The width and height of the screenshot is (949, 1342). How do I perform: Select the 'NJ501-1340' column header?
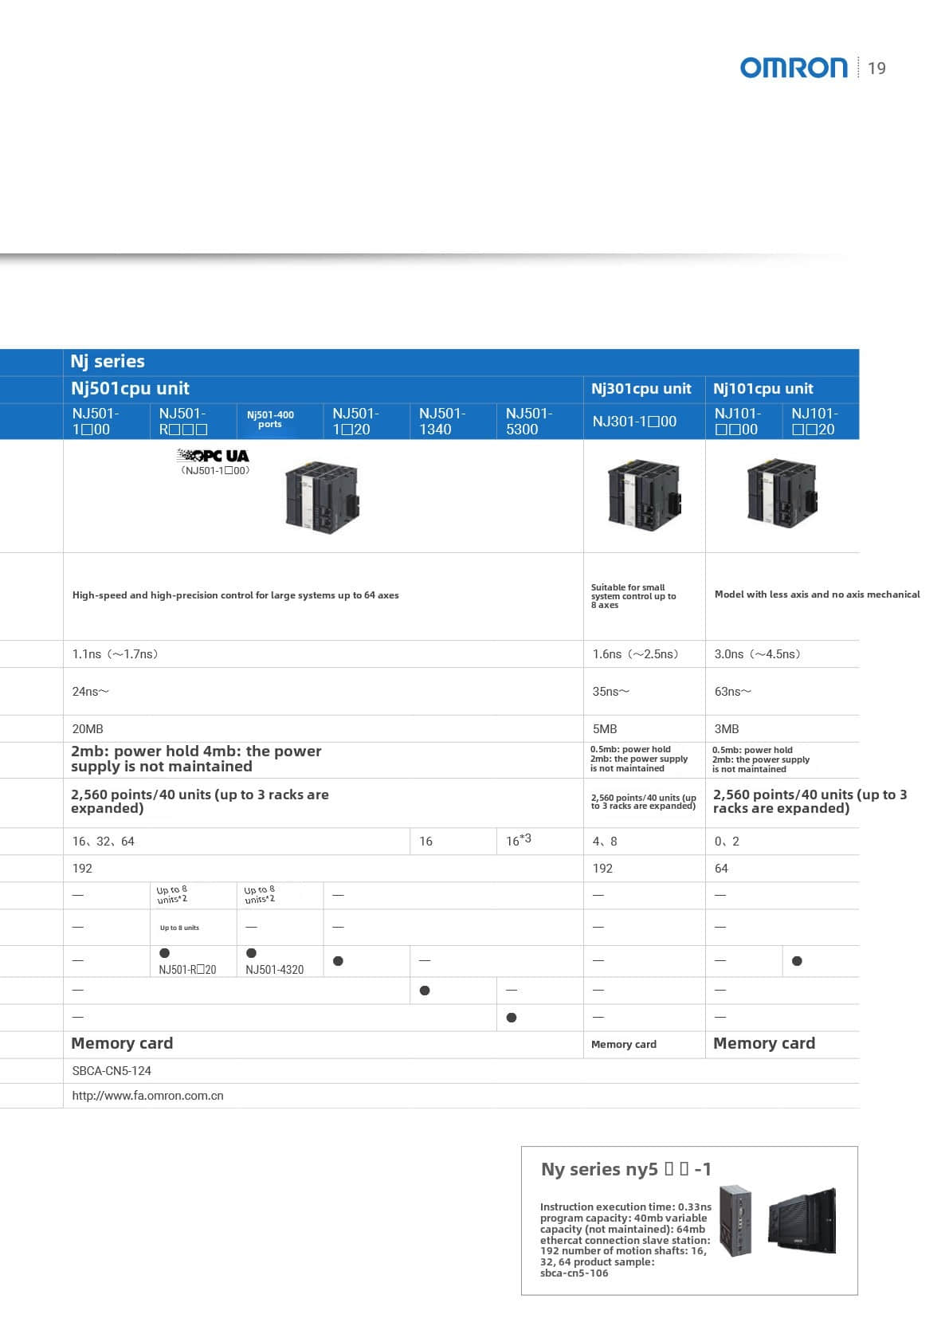(442, 421)
